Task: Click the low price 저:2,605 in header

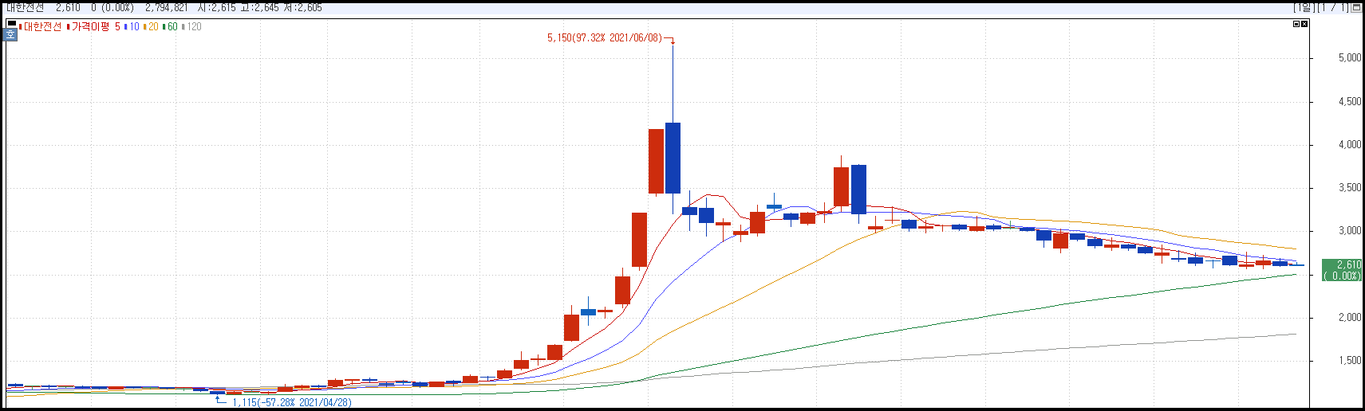Action: click(x=303, y=7)
